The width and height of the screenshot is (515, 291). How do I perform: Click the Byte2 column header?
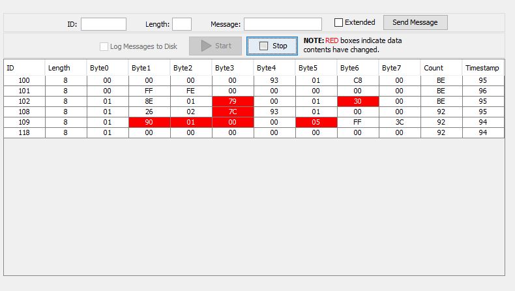tap(191, 68)
